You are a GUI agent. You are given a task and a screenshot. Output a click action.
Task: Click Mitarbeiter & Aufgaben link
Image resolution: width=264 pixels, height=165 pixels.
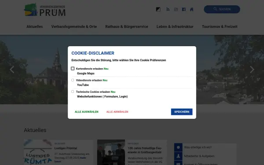[x=199, y=156]
